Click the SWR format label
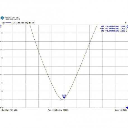 coord(18,23)
